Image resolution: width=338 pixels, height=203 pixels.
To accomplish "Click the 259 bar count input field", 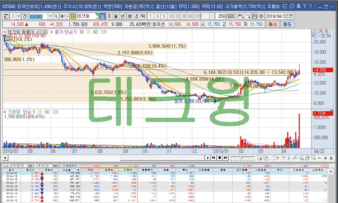I will (x=221, y=16).
